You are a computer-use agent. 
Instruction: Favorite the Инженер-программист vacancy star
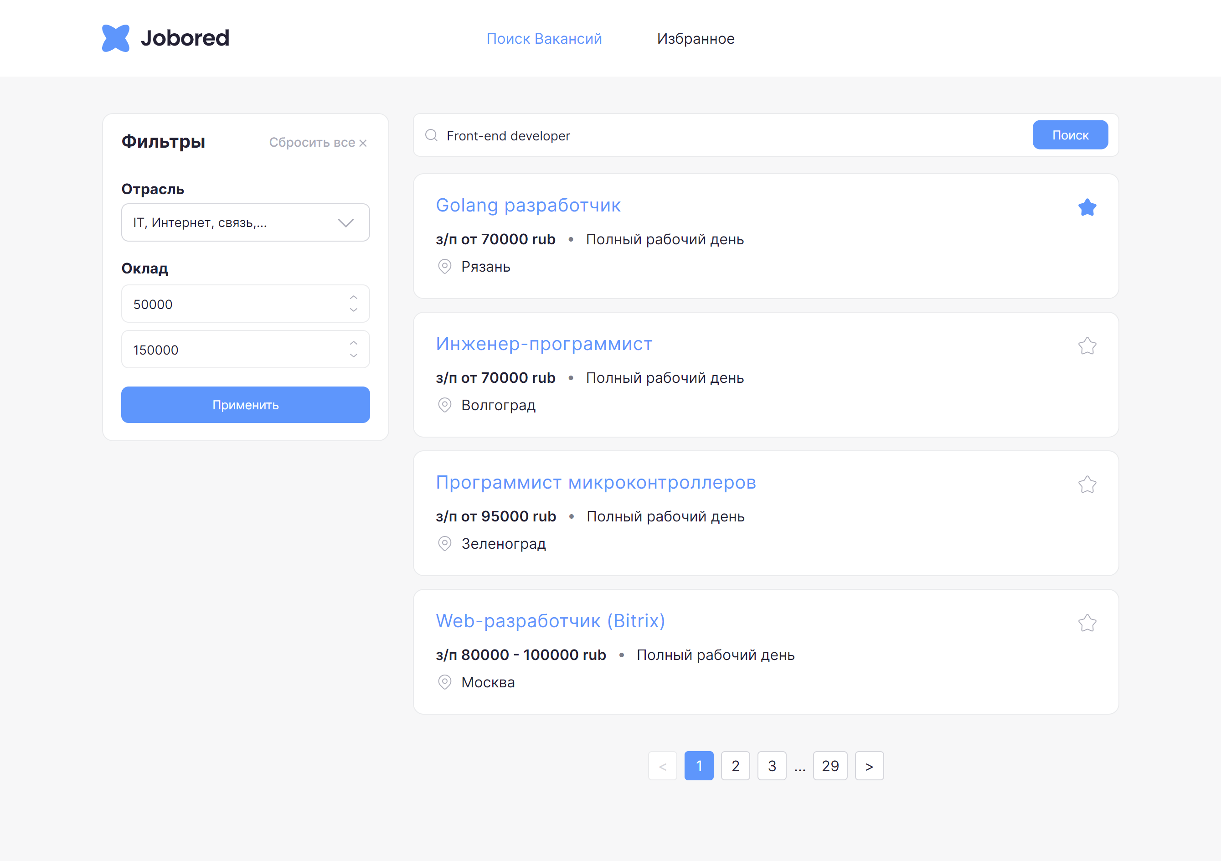[x=1087, y=346]
